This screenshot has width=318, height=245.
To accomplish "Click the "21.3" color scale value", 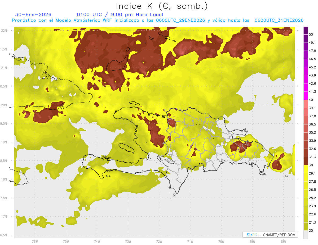I will pos(312,223).
